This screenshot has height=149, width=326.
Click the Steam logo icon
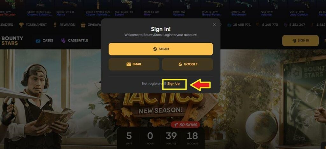[155, 49]
